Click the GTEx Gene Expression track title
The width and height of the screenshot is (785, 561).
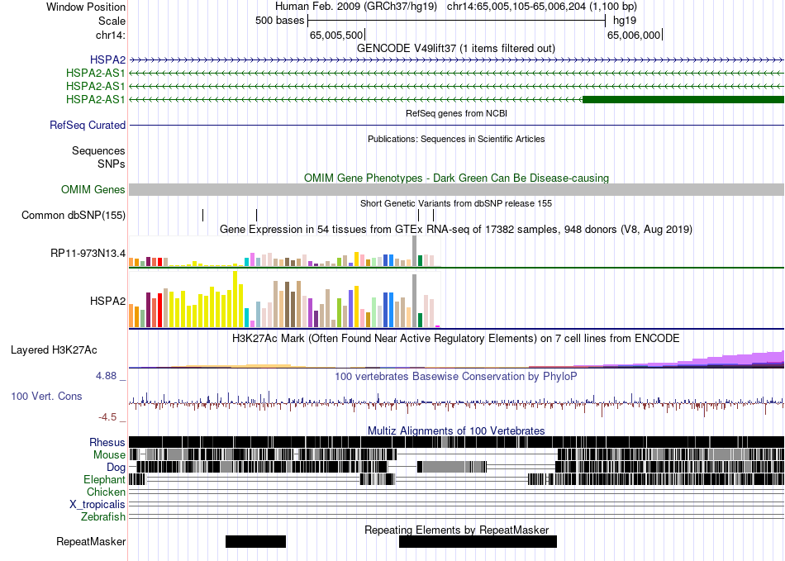pyautogui.click(x=456, y=229)
